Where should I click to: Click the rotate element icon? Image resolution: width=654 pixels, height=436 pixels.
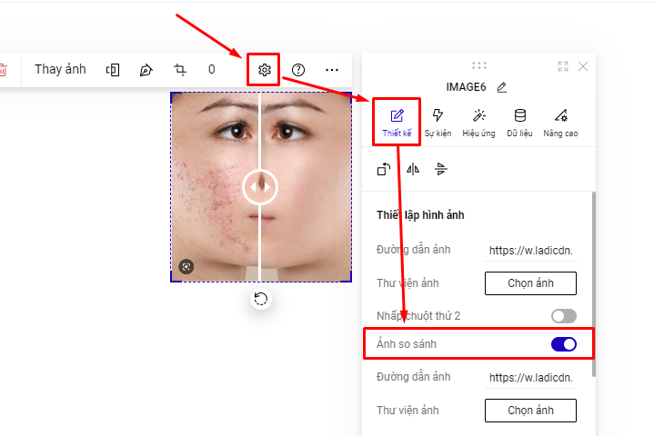(x=384, y=169)
